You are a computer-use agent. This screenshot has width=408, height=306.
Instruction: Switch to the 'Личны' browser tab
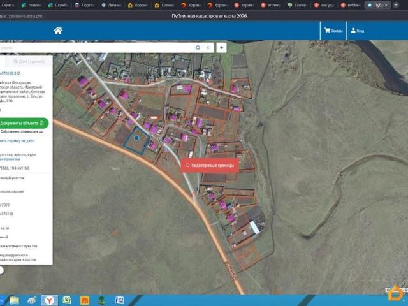point(111,5)
